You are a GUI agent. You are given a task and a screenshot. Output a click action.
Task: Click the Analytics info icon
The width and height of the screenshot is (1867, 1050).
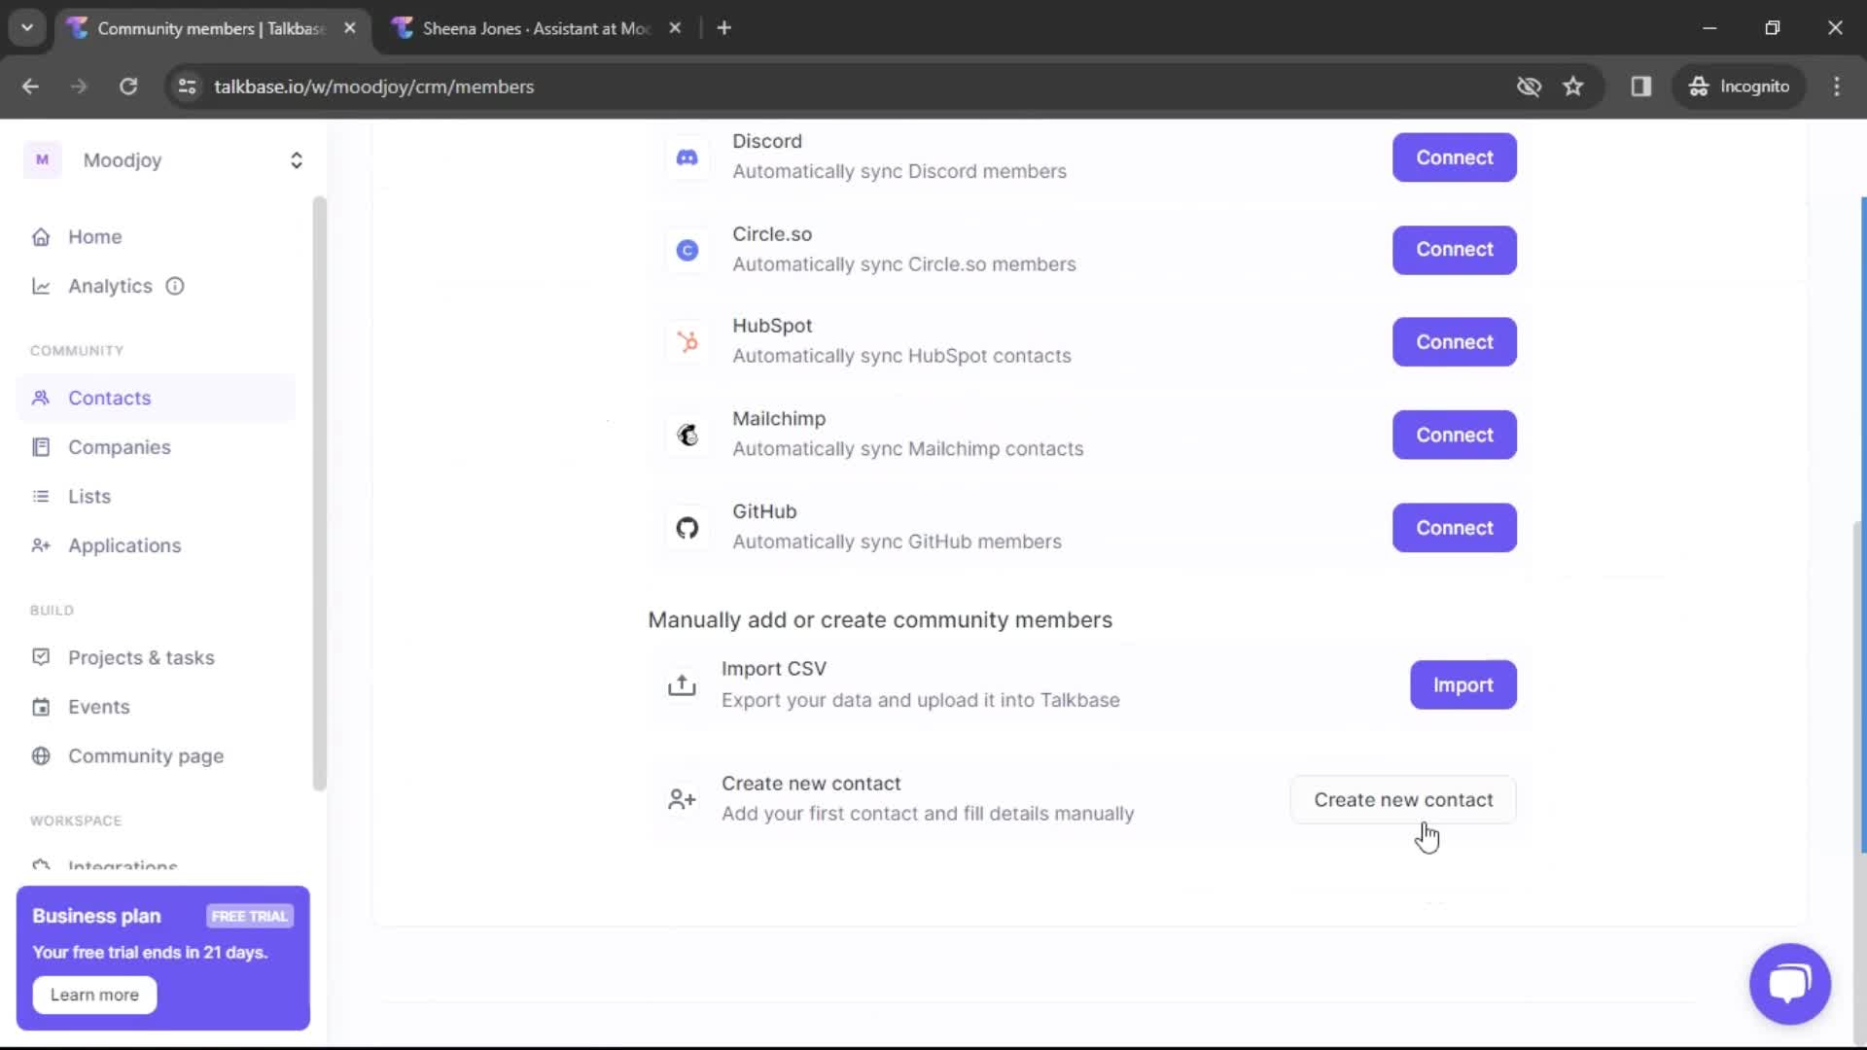click(174, 286)
